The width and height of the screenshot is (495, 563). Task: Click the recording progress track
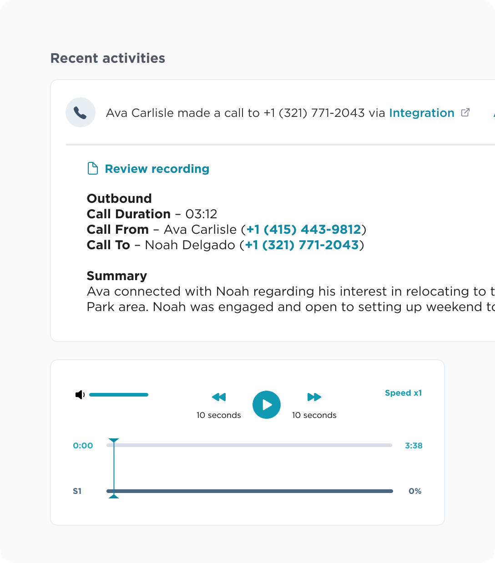(x=249, y=445)
